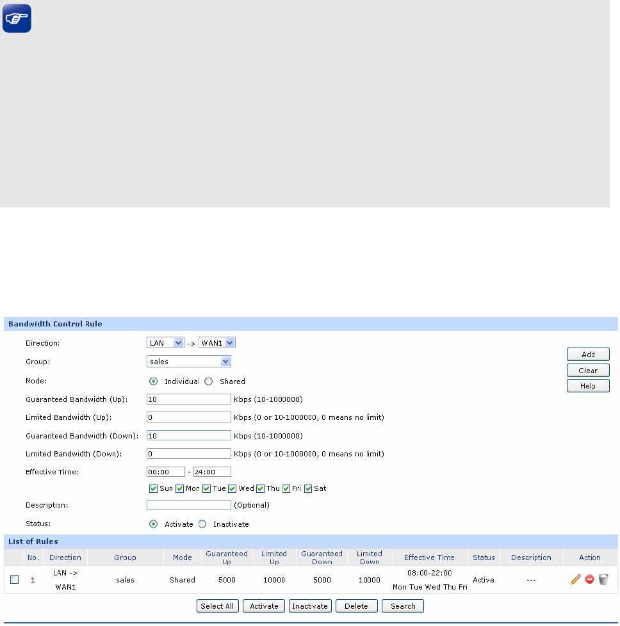Click the trash delete icon for rule 1
Screen dimensions: 620x626
(603, 579)
